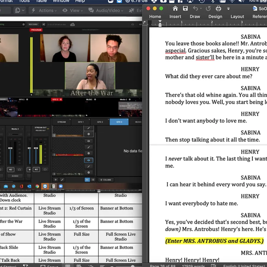Image resolution: width=267 pixels, height=267 pixels.
Task: Click the add (+) layer button below the GFX list
Action: [x=55, y=180]
